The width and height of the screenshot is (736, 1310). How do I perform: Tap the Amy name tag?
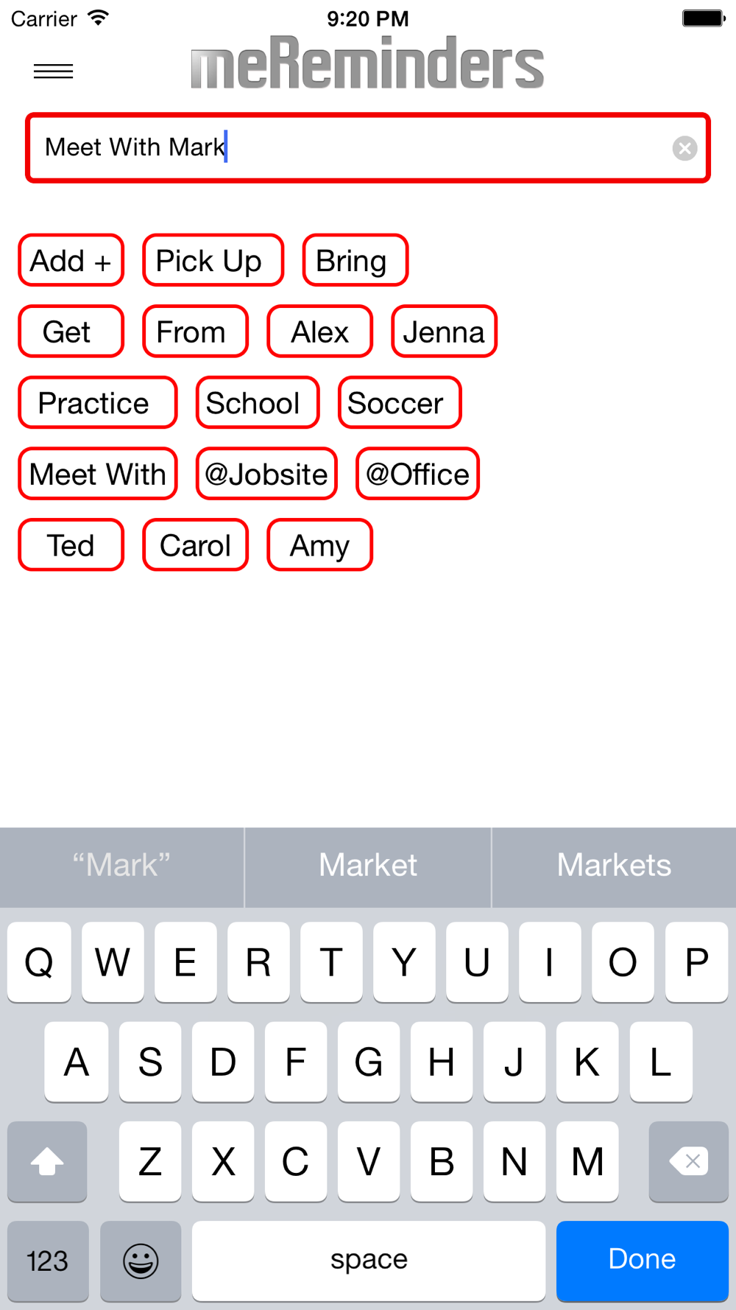(319, 545)
